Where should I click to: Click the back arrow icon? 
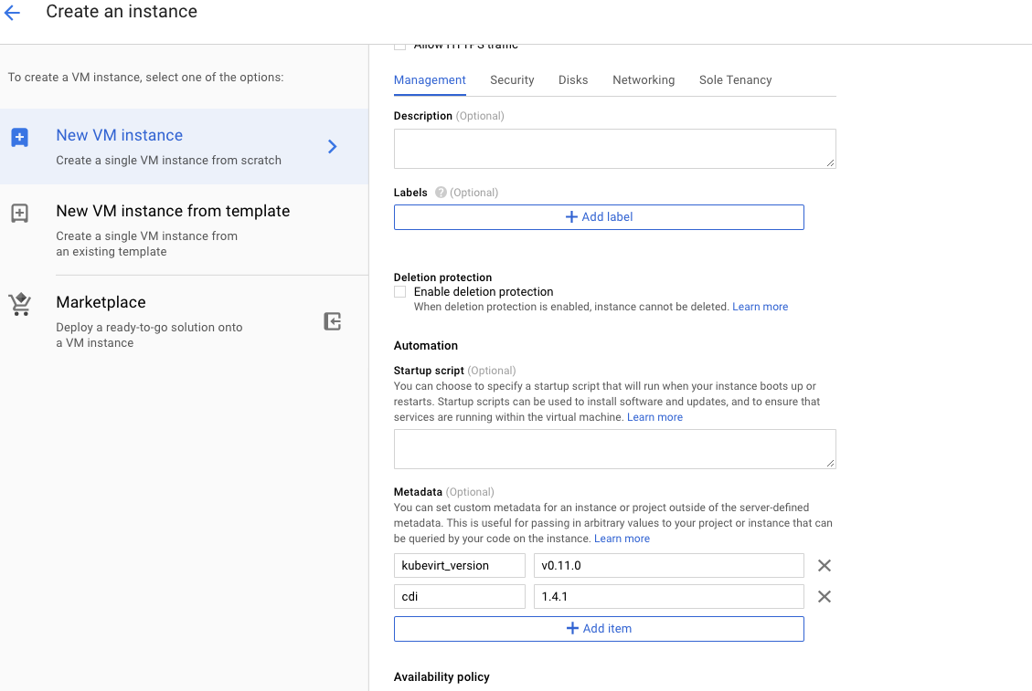13,13
